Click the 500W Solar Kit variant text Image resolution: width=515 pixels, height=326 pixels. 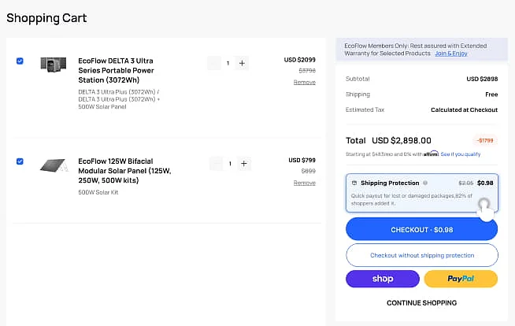click(x=98, y=192)
